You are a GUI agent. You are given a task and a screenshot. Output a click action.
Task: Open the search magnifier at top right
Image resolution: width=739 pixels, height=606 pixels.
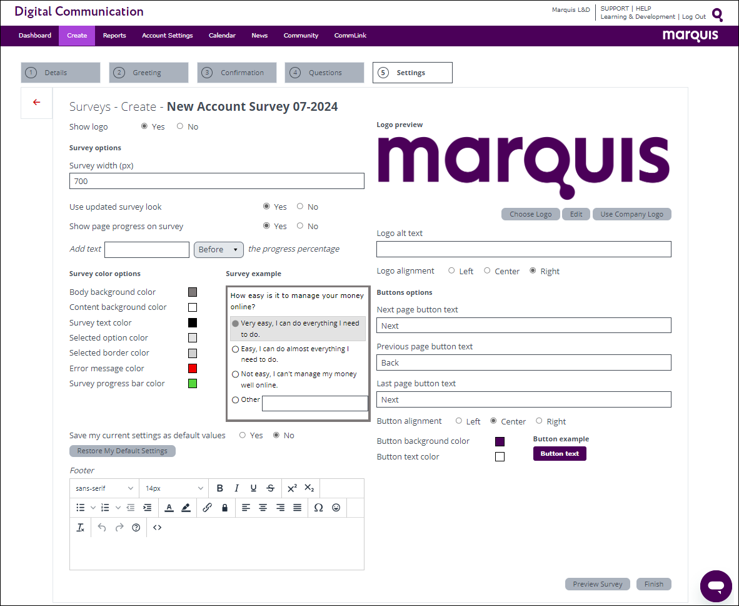pyautogui.click(x=717, y=14)
